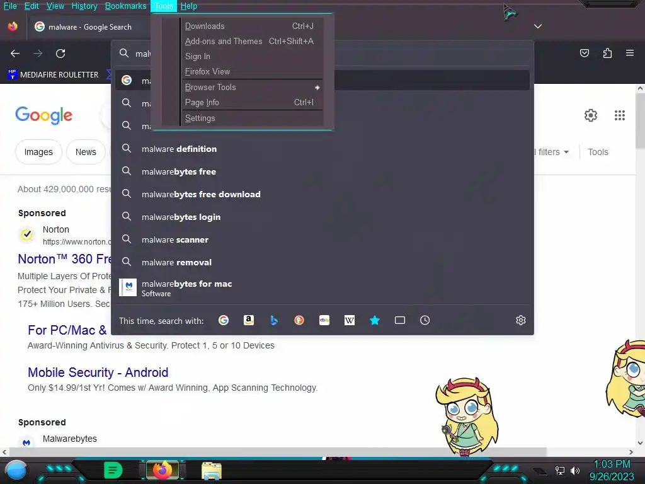Search this time with Amazon
The height and width of the screenshot is (484, 645).
[248, 320]
